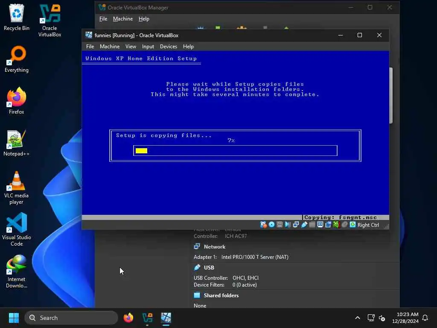Select the VLC media player desktop shortcut
Viewport: 437px width, 328px height.
point(17,188)
